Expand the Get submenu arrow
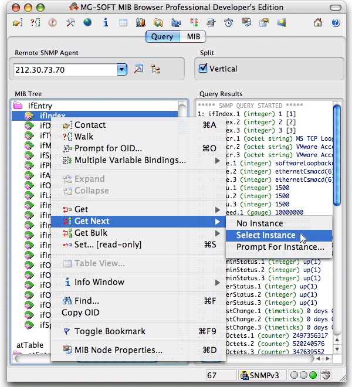This screenshot has width=352, height=387. (x=218, y=210)
